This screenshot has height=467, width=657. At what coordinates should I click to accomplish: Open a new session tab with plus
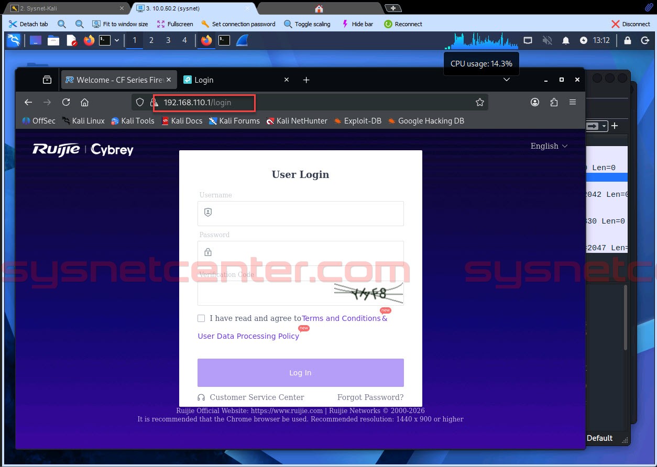click(393, 8)
